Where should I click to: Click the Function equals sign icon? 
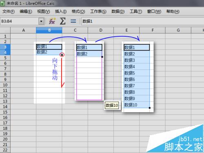tap(73, 21)
